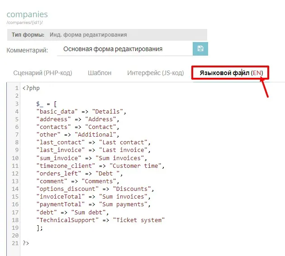285x256 pixels.
Task: Open the Шаблон tab
Action: [100, 73]
